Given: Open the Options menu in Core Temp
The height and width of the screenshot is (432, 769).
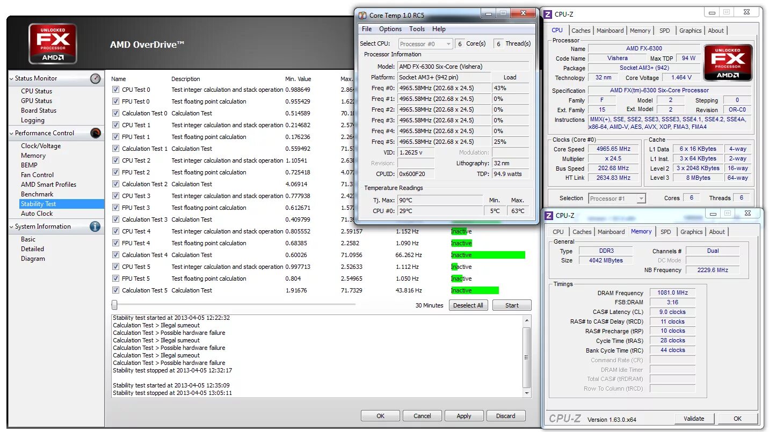Looking at the screenshot, I should [x=390, y=28].
